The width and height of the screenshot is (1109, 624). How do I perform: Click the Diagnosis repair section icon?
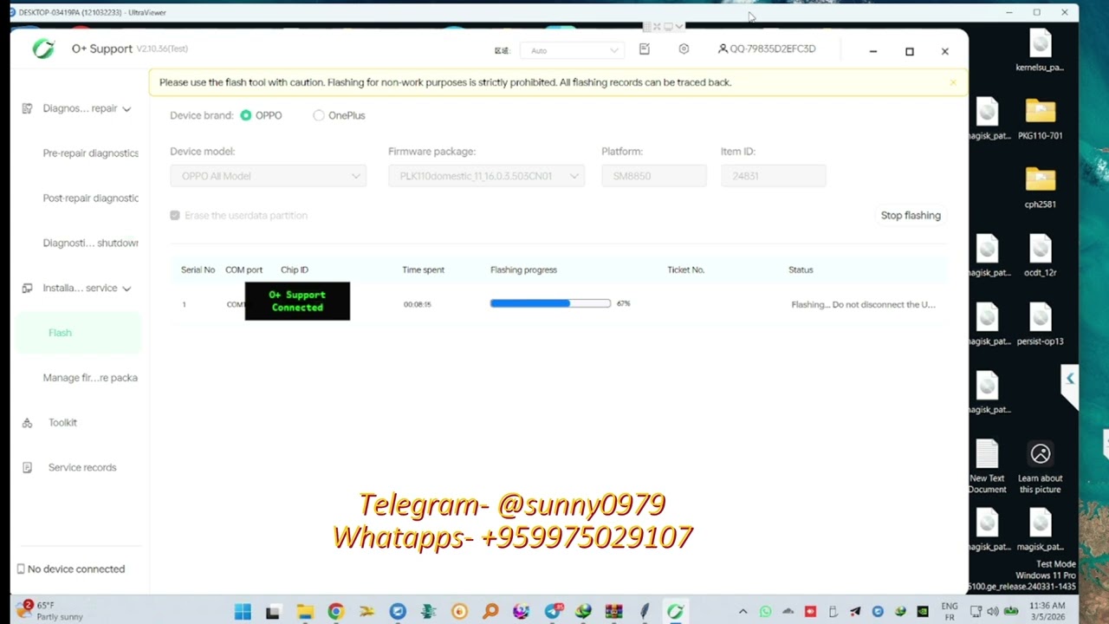click(x=27, y=108)
